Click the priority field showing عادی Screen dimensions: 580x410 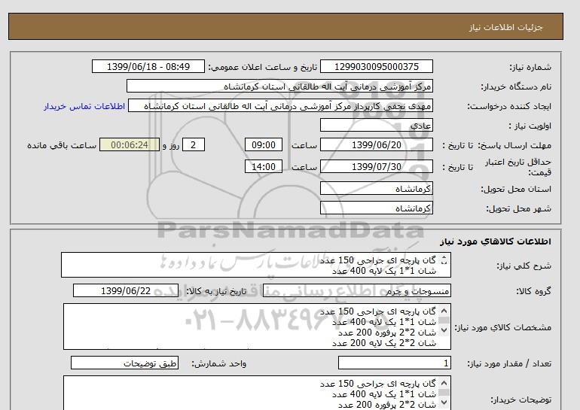tap(376, 125)
